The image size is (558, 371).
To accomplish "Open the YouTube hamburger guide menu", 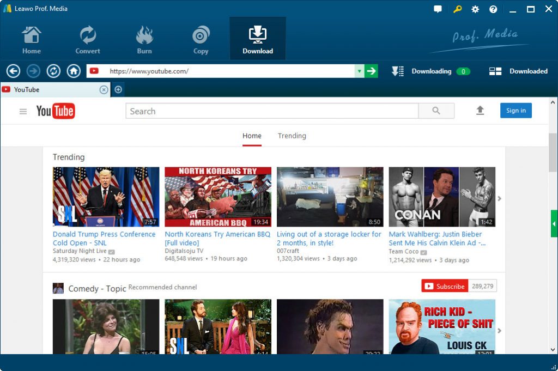I will point(23,112).
